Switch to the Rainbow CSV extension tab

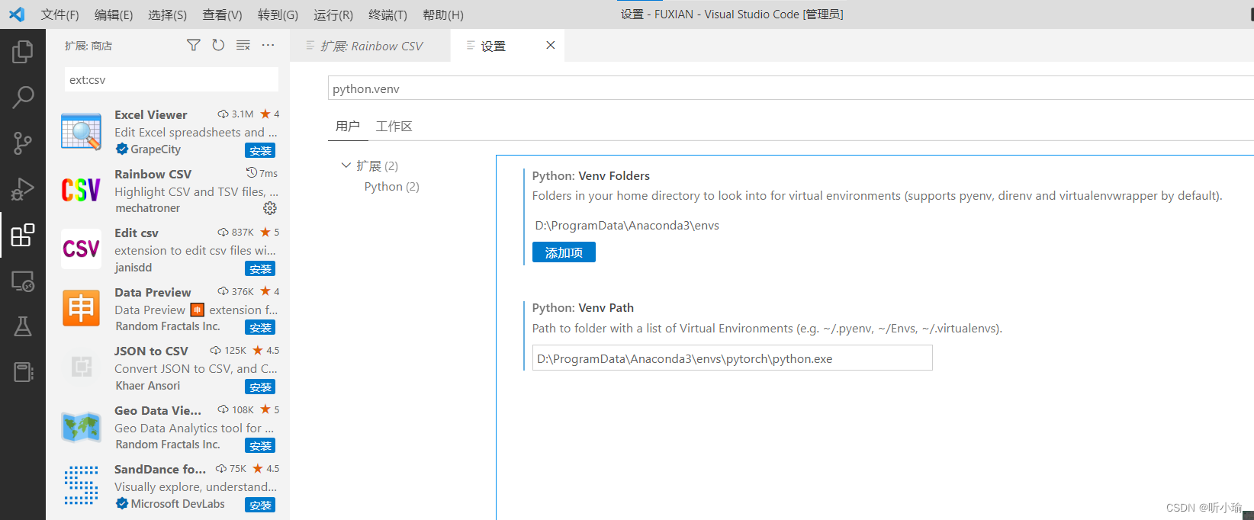tap(370, 46)
